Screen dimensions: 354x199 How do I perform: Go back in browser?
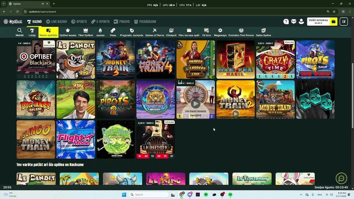click(4, 12)
